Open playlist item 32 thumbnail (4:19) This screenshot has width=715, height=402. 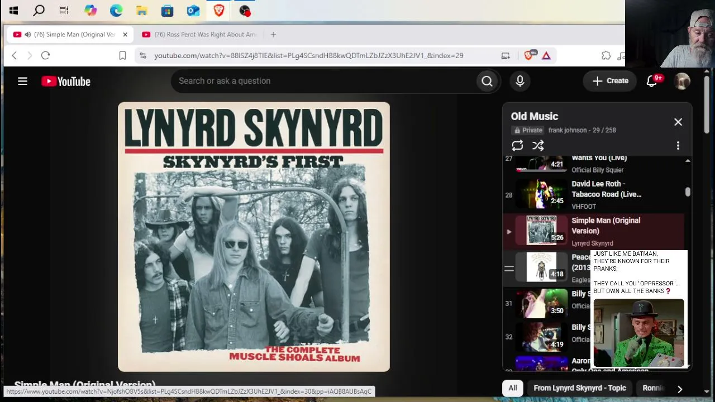541,337
